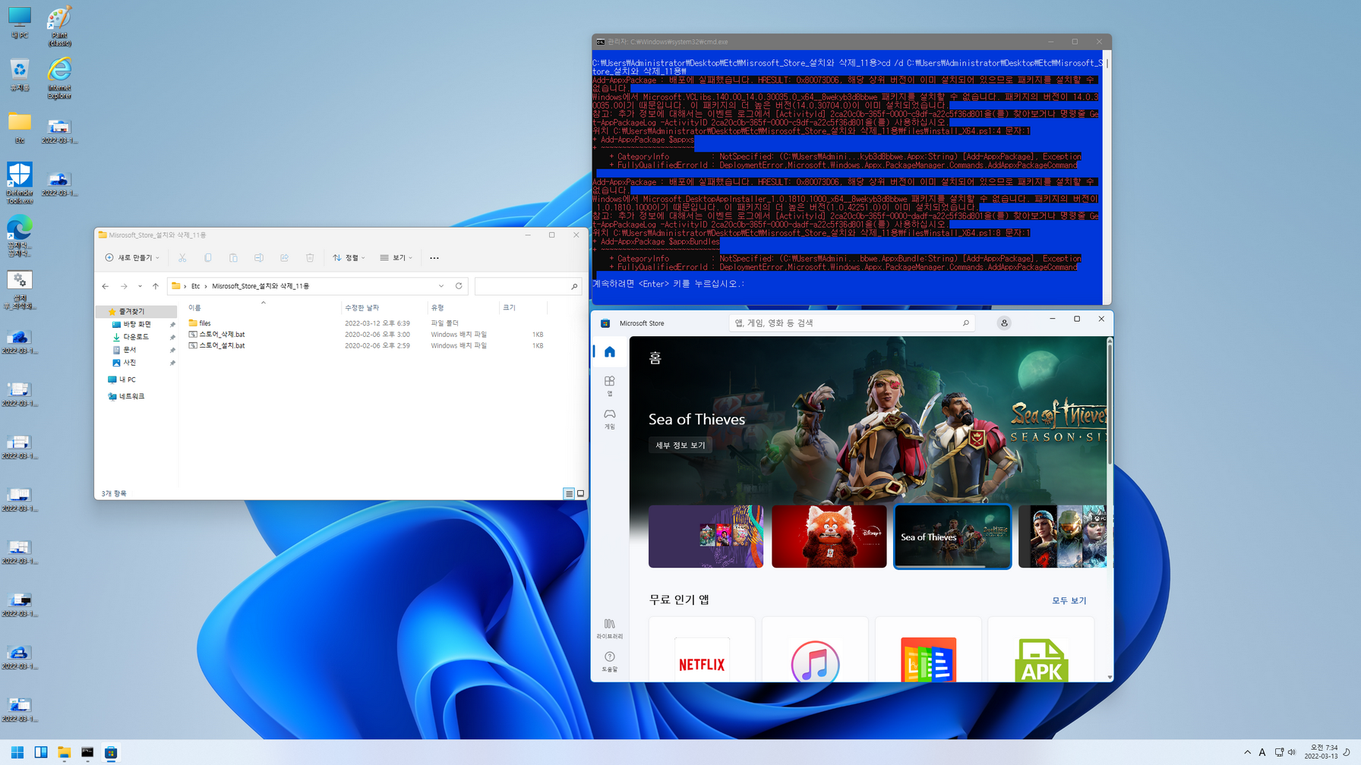Click the Rename icon in Explorer toolbar

259,258
